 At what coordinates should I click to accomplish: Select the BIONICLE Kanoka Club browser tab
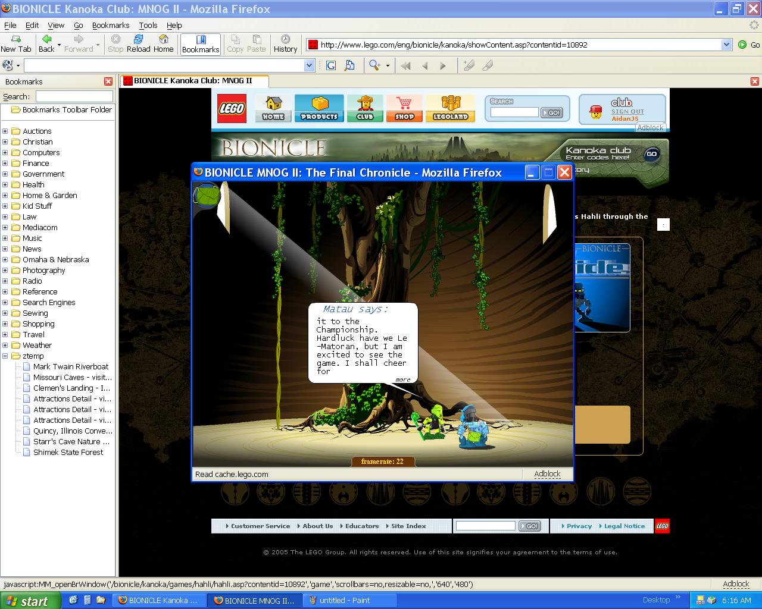(194, 81)
